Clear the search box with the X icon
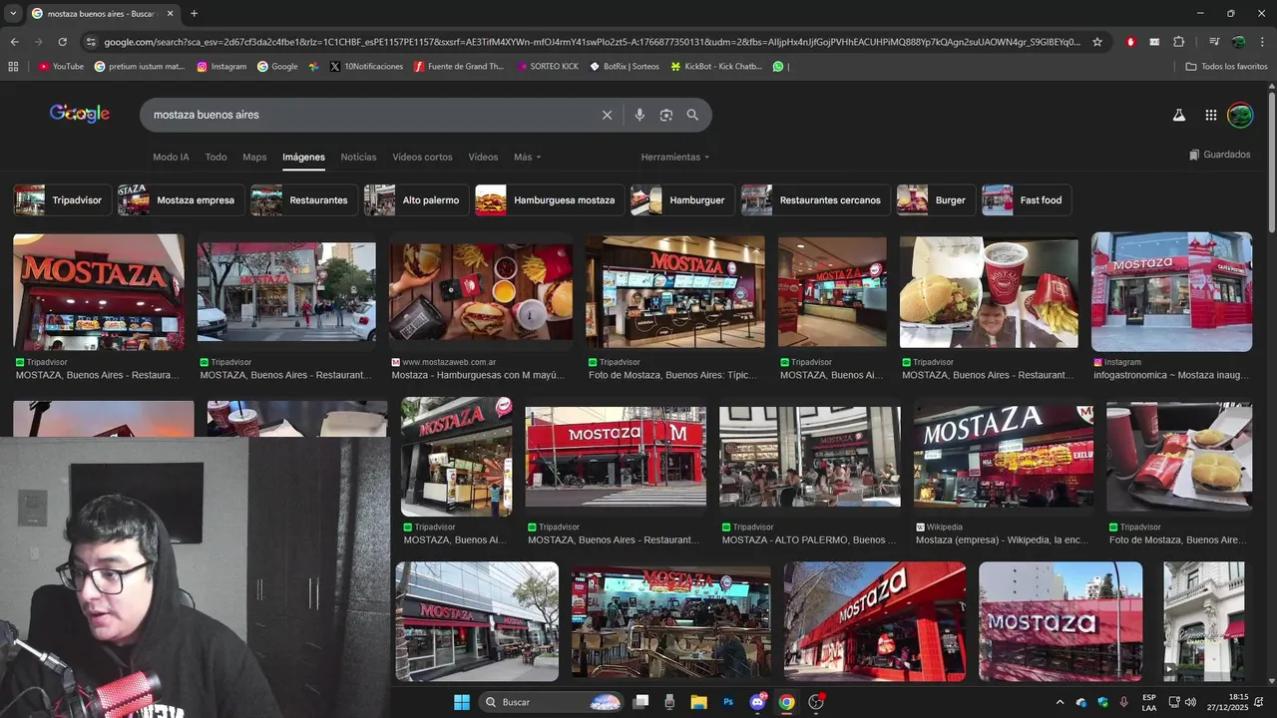Viewport: 1277px width, 718px height. coord(607,115)
